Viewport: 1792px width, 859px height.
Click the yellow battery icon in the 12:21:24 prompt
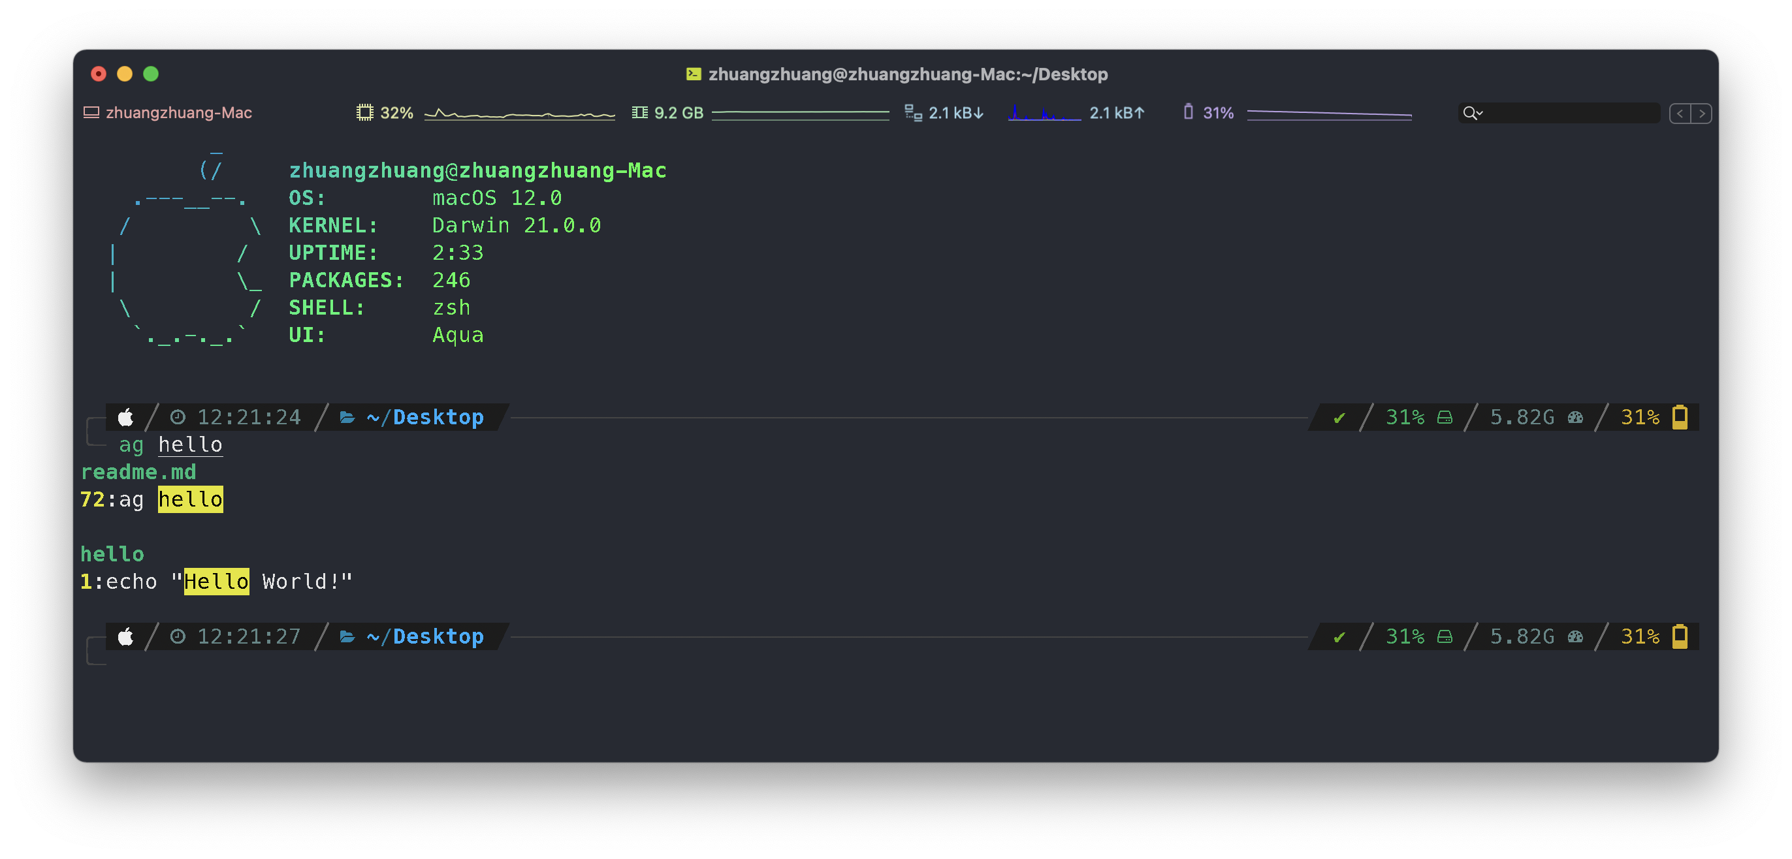1680,416
